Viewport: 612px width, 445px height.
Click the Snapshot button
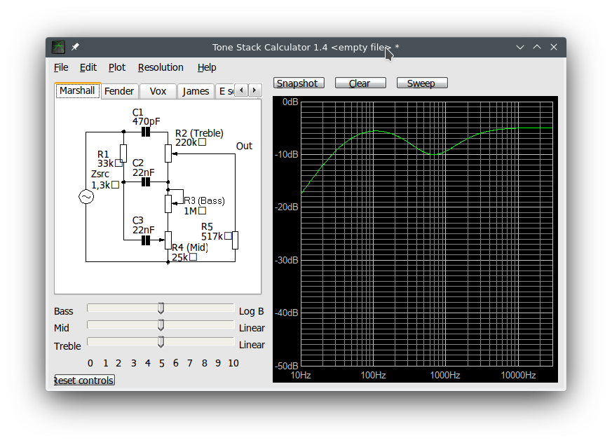(299, 83)
